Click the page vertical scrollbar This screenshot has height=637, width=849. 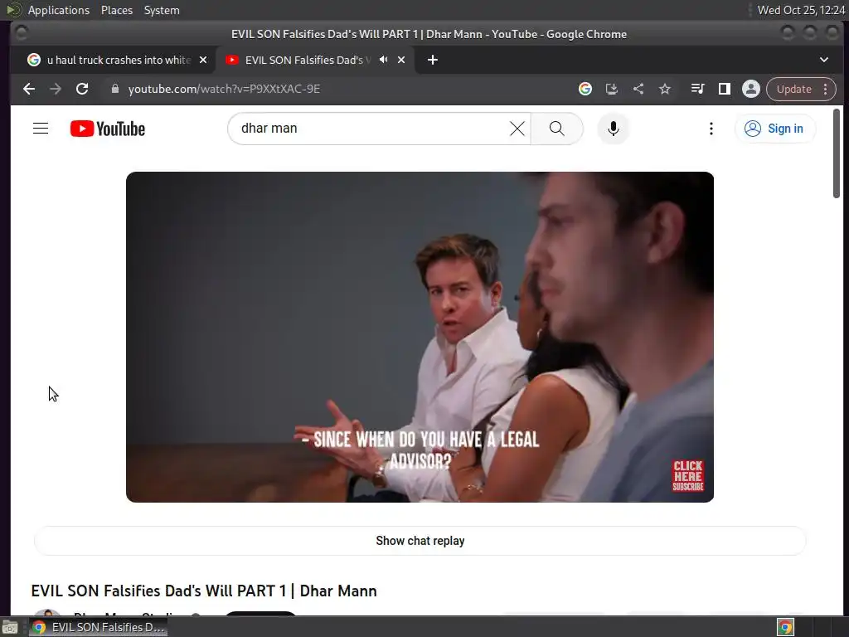836,153
